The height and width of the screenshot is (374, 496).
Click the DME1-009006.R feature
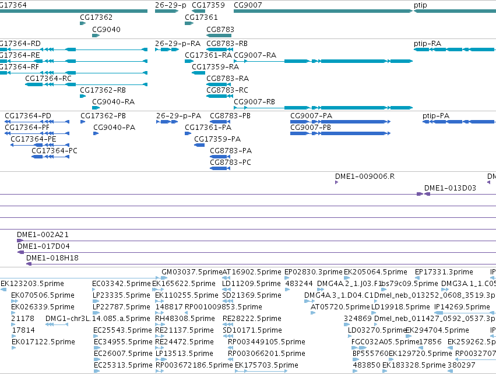tap(336, 182)
